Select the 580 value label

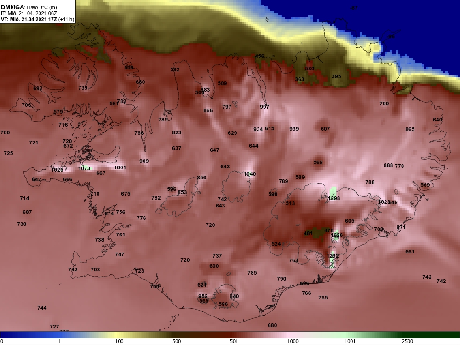point(310,69)
